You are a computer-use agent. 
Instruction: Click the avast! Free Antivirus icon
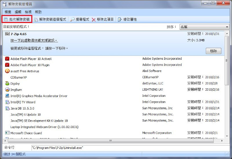click(7, 71)
